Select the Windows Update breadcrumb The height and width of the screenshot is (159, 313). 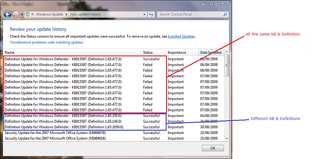(49, 14)
